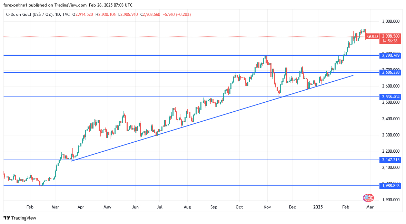Click the TVC exchange label
Image resolution: width=406 pixels, height=224 pixels.
[66, 14]
